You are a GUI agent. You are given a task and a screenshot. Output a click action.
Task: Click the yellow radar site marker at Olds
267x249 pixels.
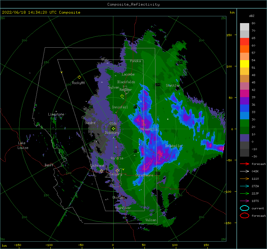click(113, 129)
